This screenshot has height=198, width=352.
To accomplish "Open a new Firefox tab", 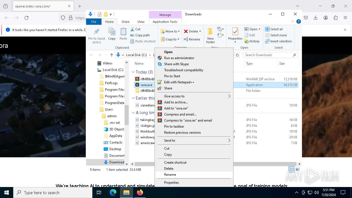I will pyautogui.click(x=79, y=6).
